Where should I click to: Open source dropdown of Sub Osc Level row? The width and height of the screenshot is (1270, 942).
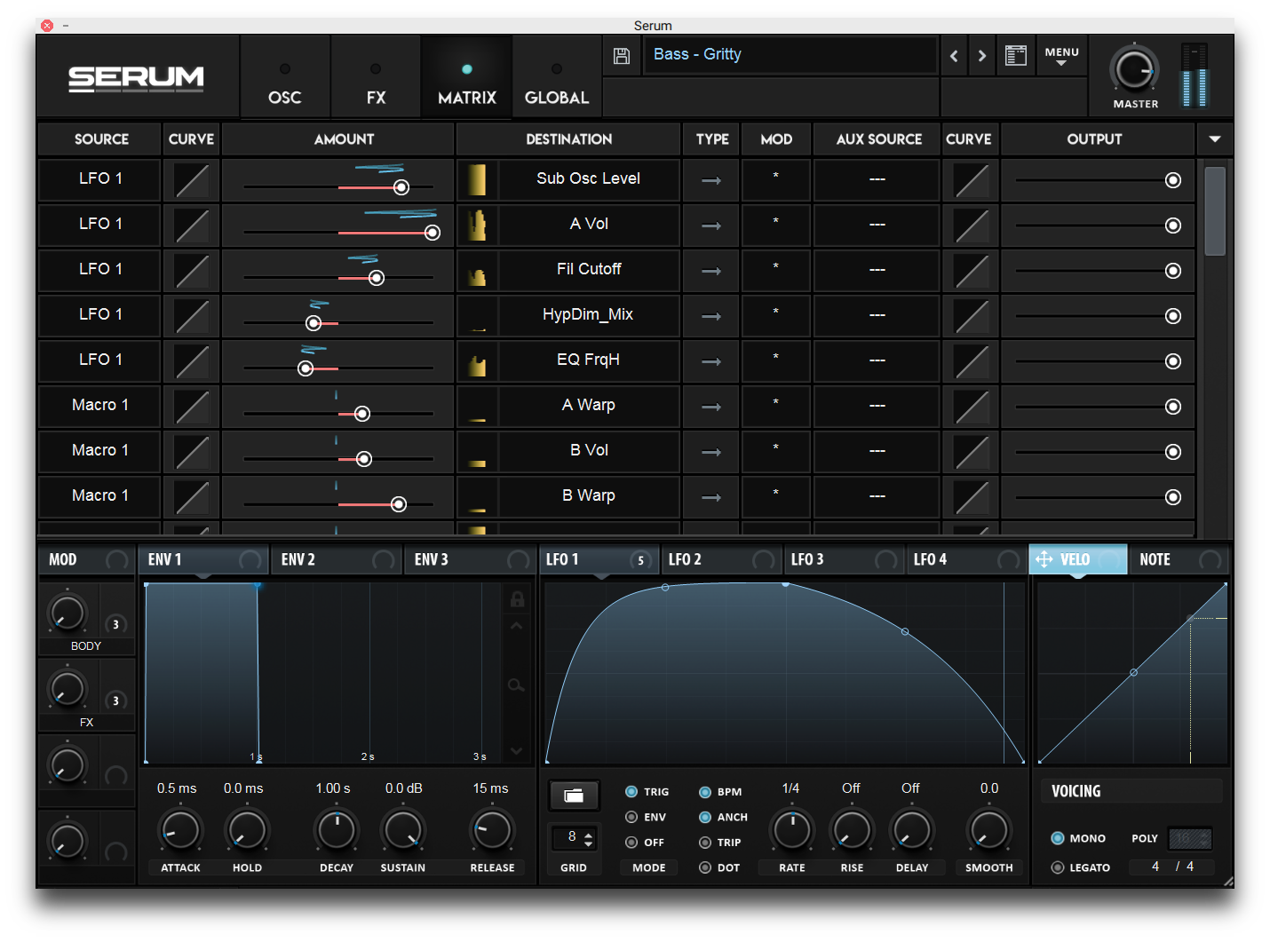tap(99, 179)
